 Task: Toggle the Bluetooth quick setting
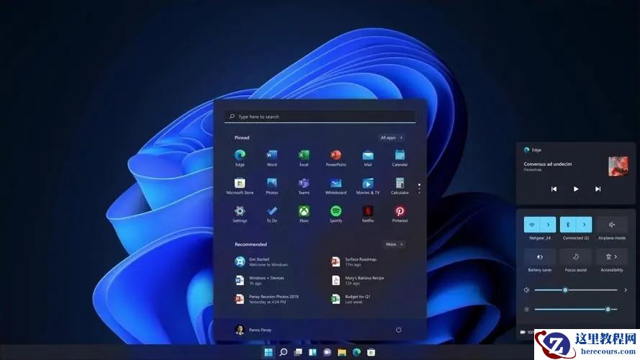pos(568,225)
